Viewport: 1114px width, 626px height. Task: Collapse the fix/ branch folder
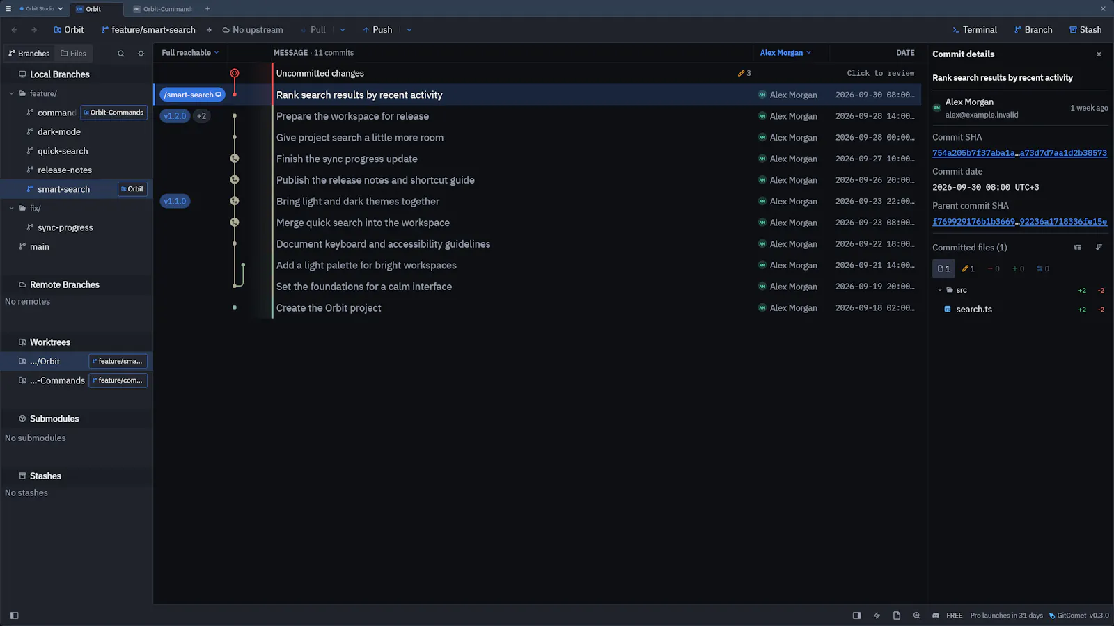(x=11, y=208)
